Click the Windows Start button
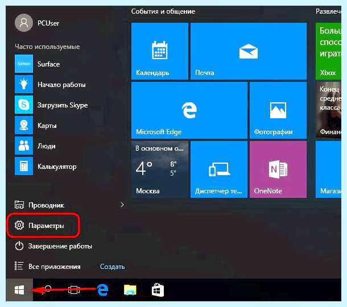 19,290
